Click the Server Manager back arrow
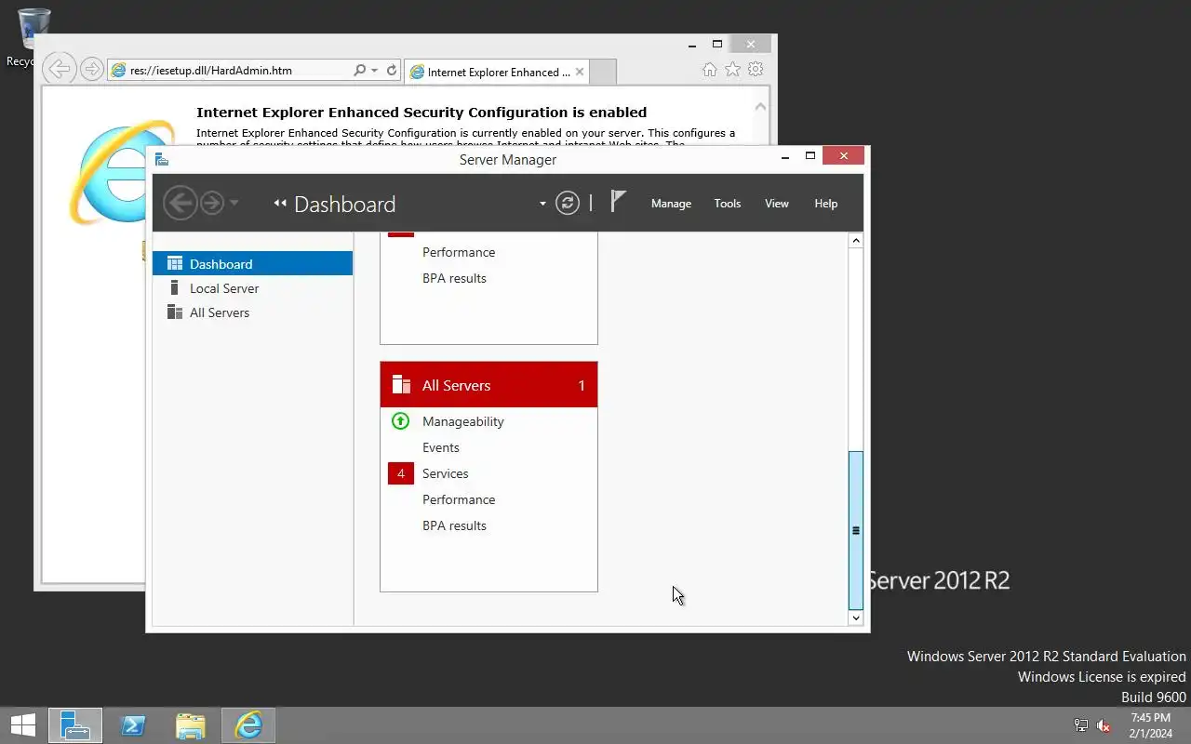 tap(180, 204)
